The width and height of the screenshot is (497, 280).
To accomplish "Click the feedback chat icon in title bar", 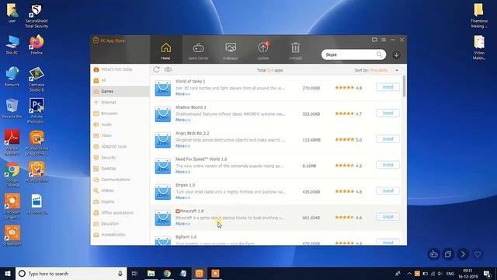I will (x=374, y=40).
